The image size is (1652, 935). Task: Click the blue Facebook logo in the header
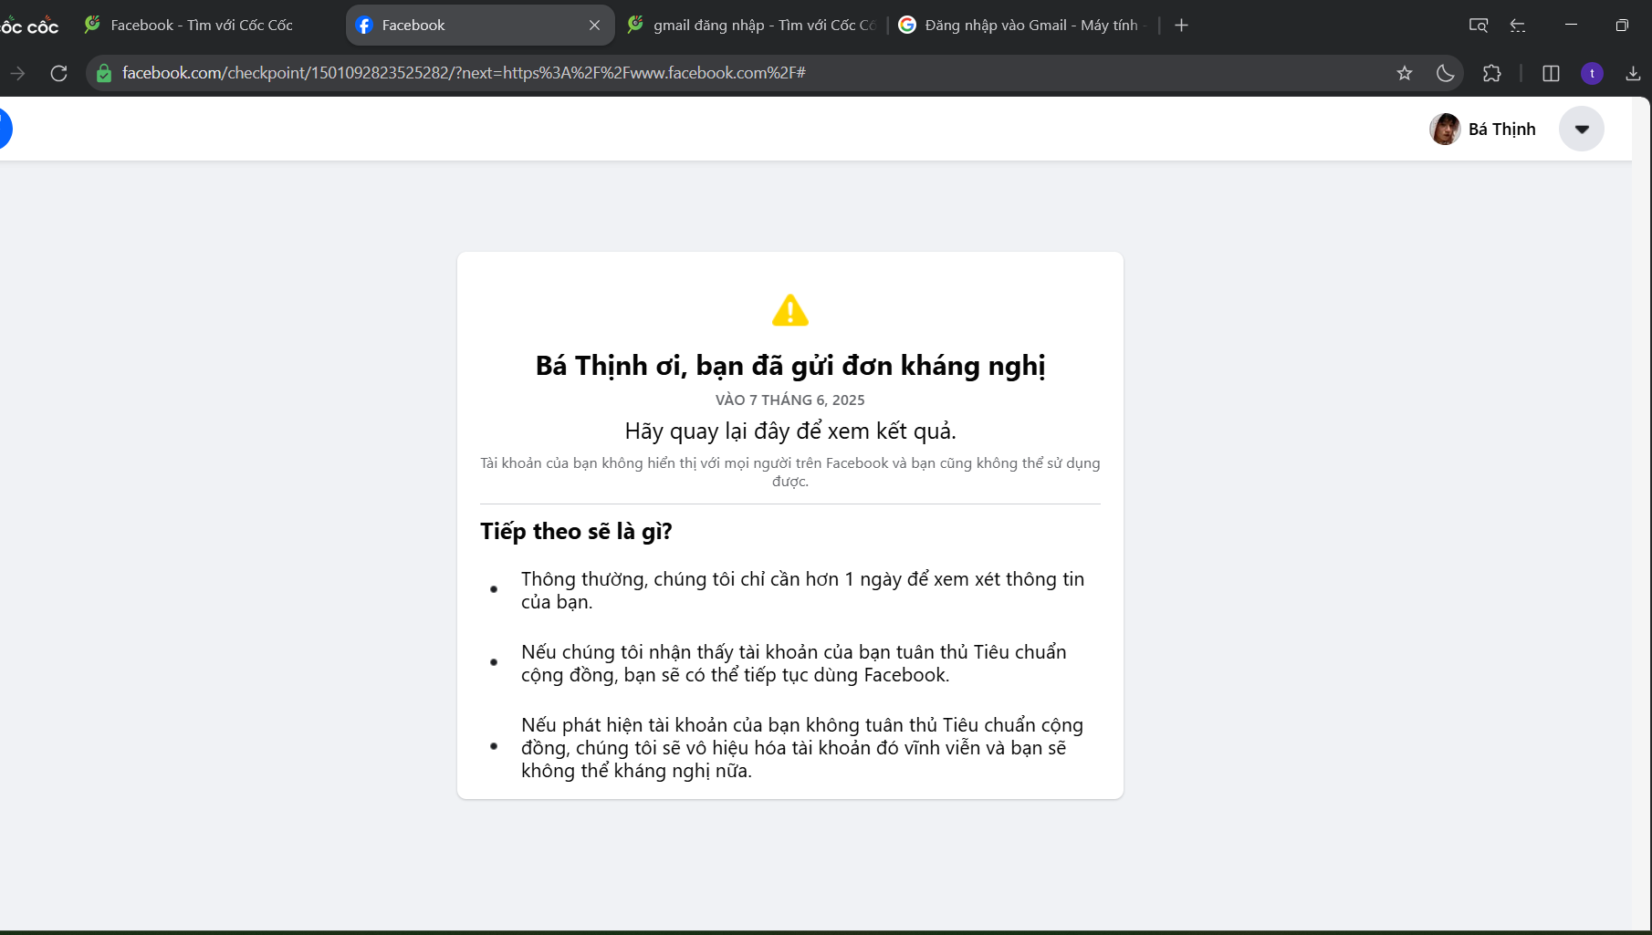click(4, 129)
